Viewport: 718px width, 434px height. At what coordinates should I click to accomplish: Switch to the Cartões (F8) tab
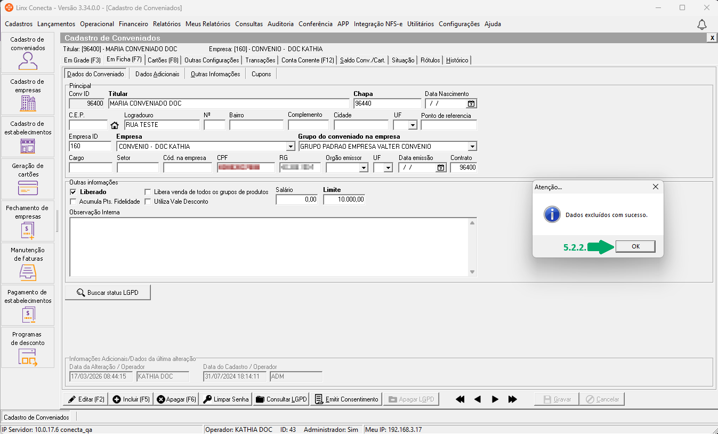(x=163, y=60)
